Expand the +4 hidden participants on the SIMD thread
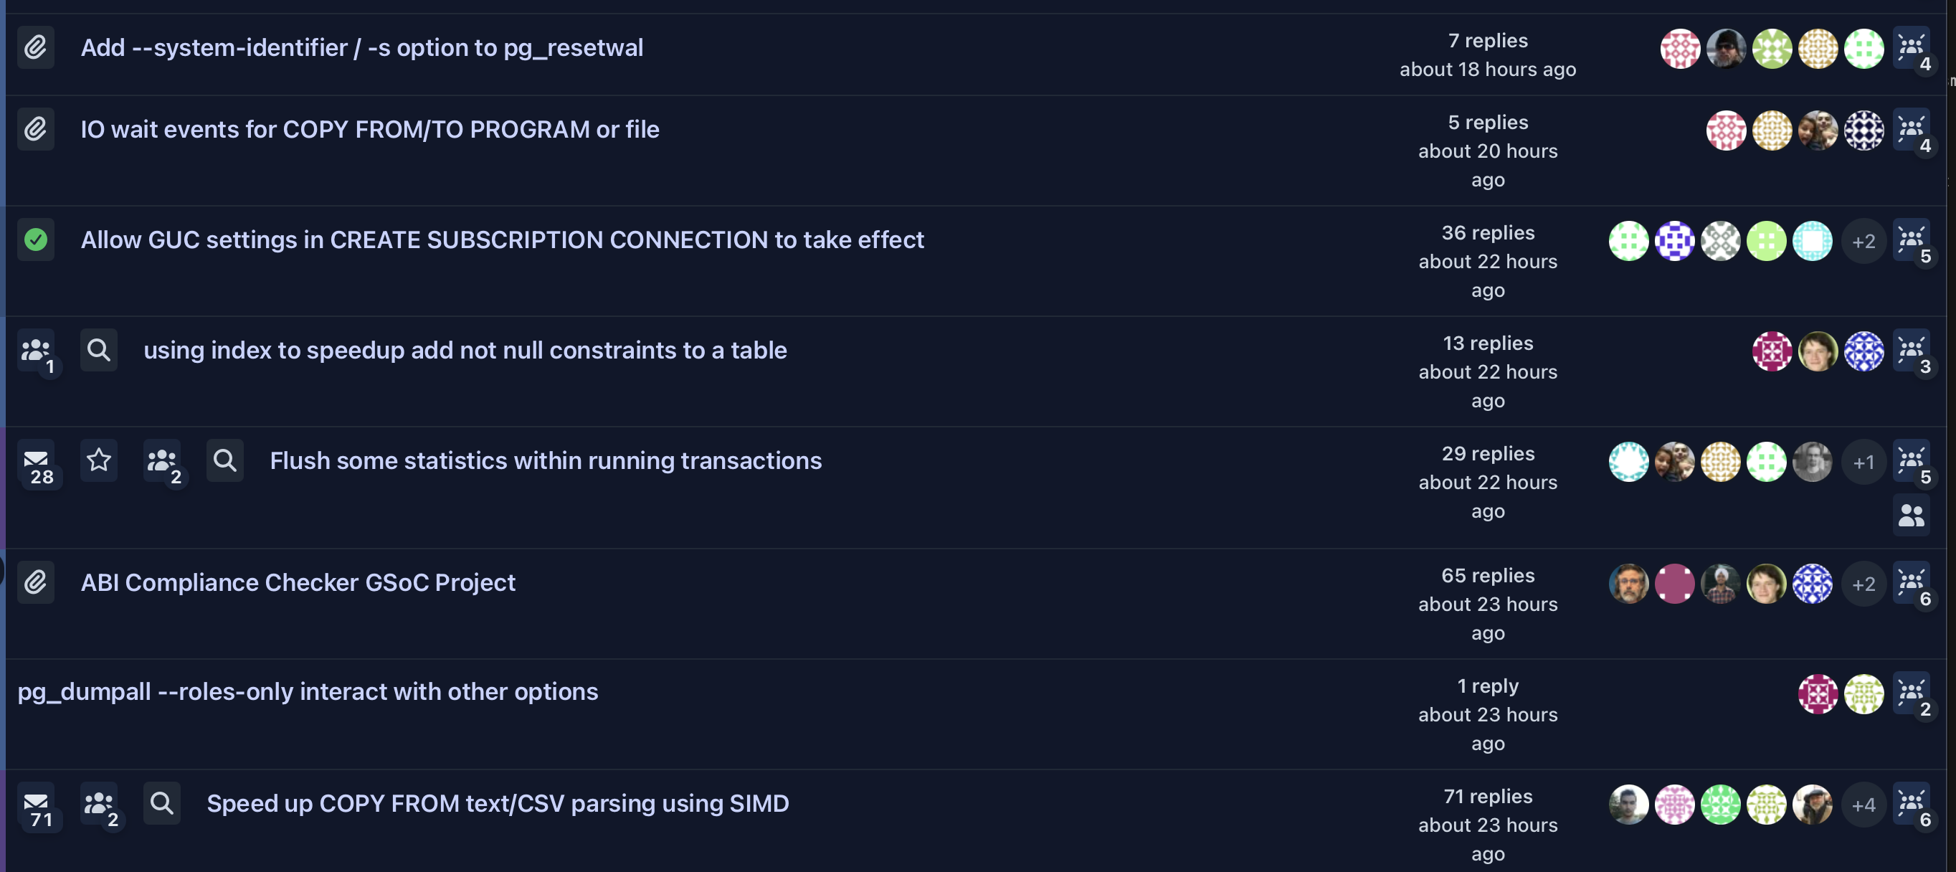Viewport: 1956px width, 872px height. click(1865, 804)
